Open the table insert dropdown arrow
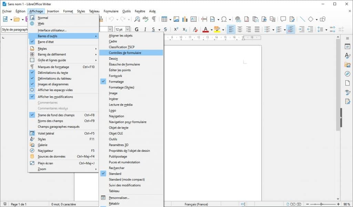Viewport: 353px width, 207px height. (x=170, y=19)
